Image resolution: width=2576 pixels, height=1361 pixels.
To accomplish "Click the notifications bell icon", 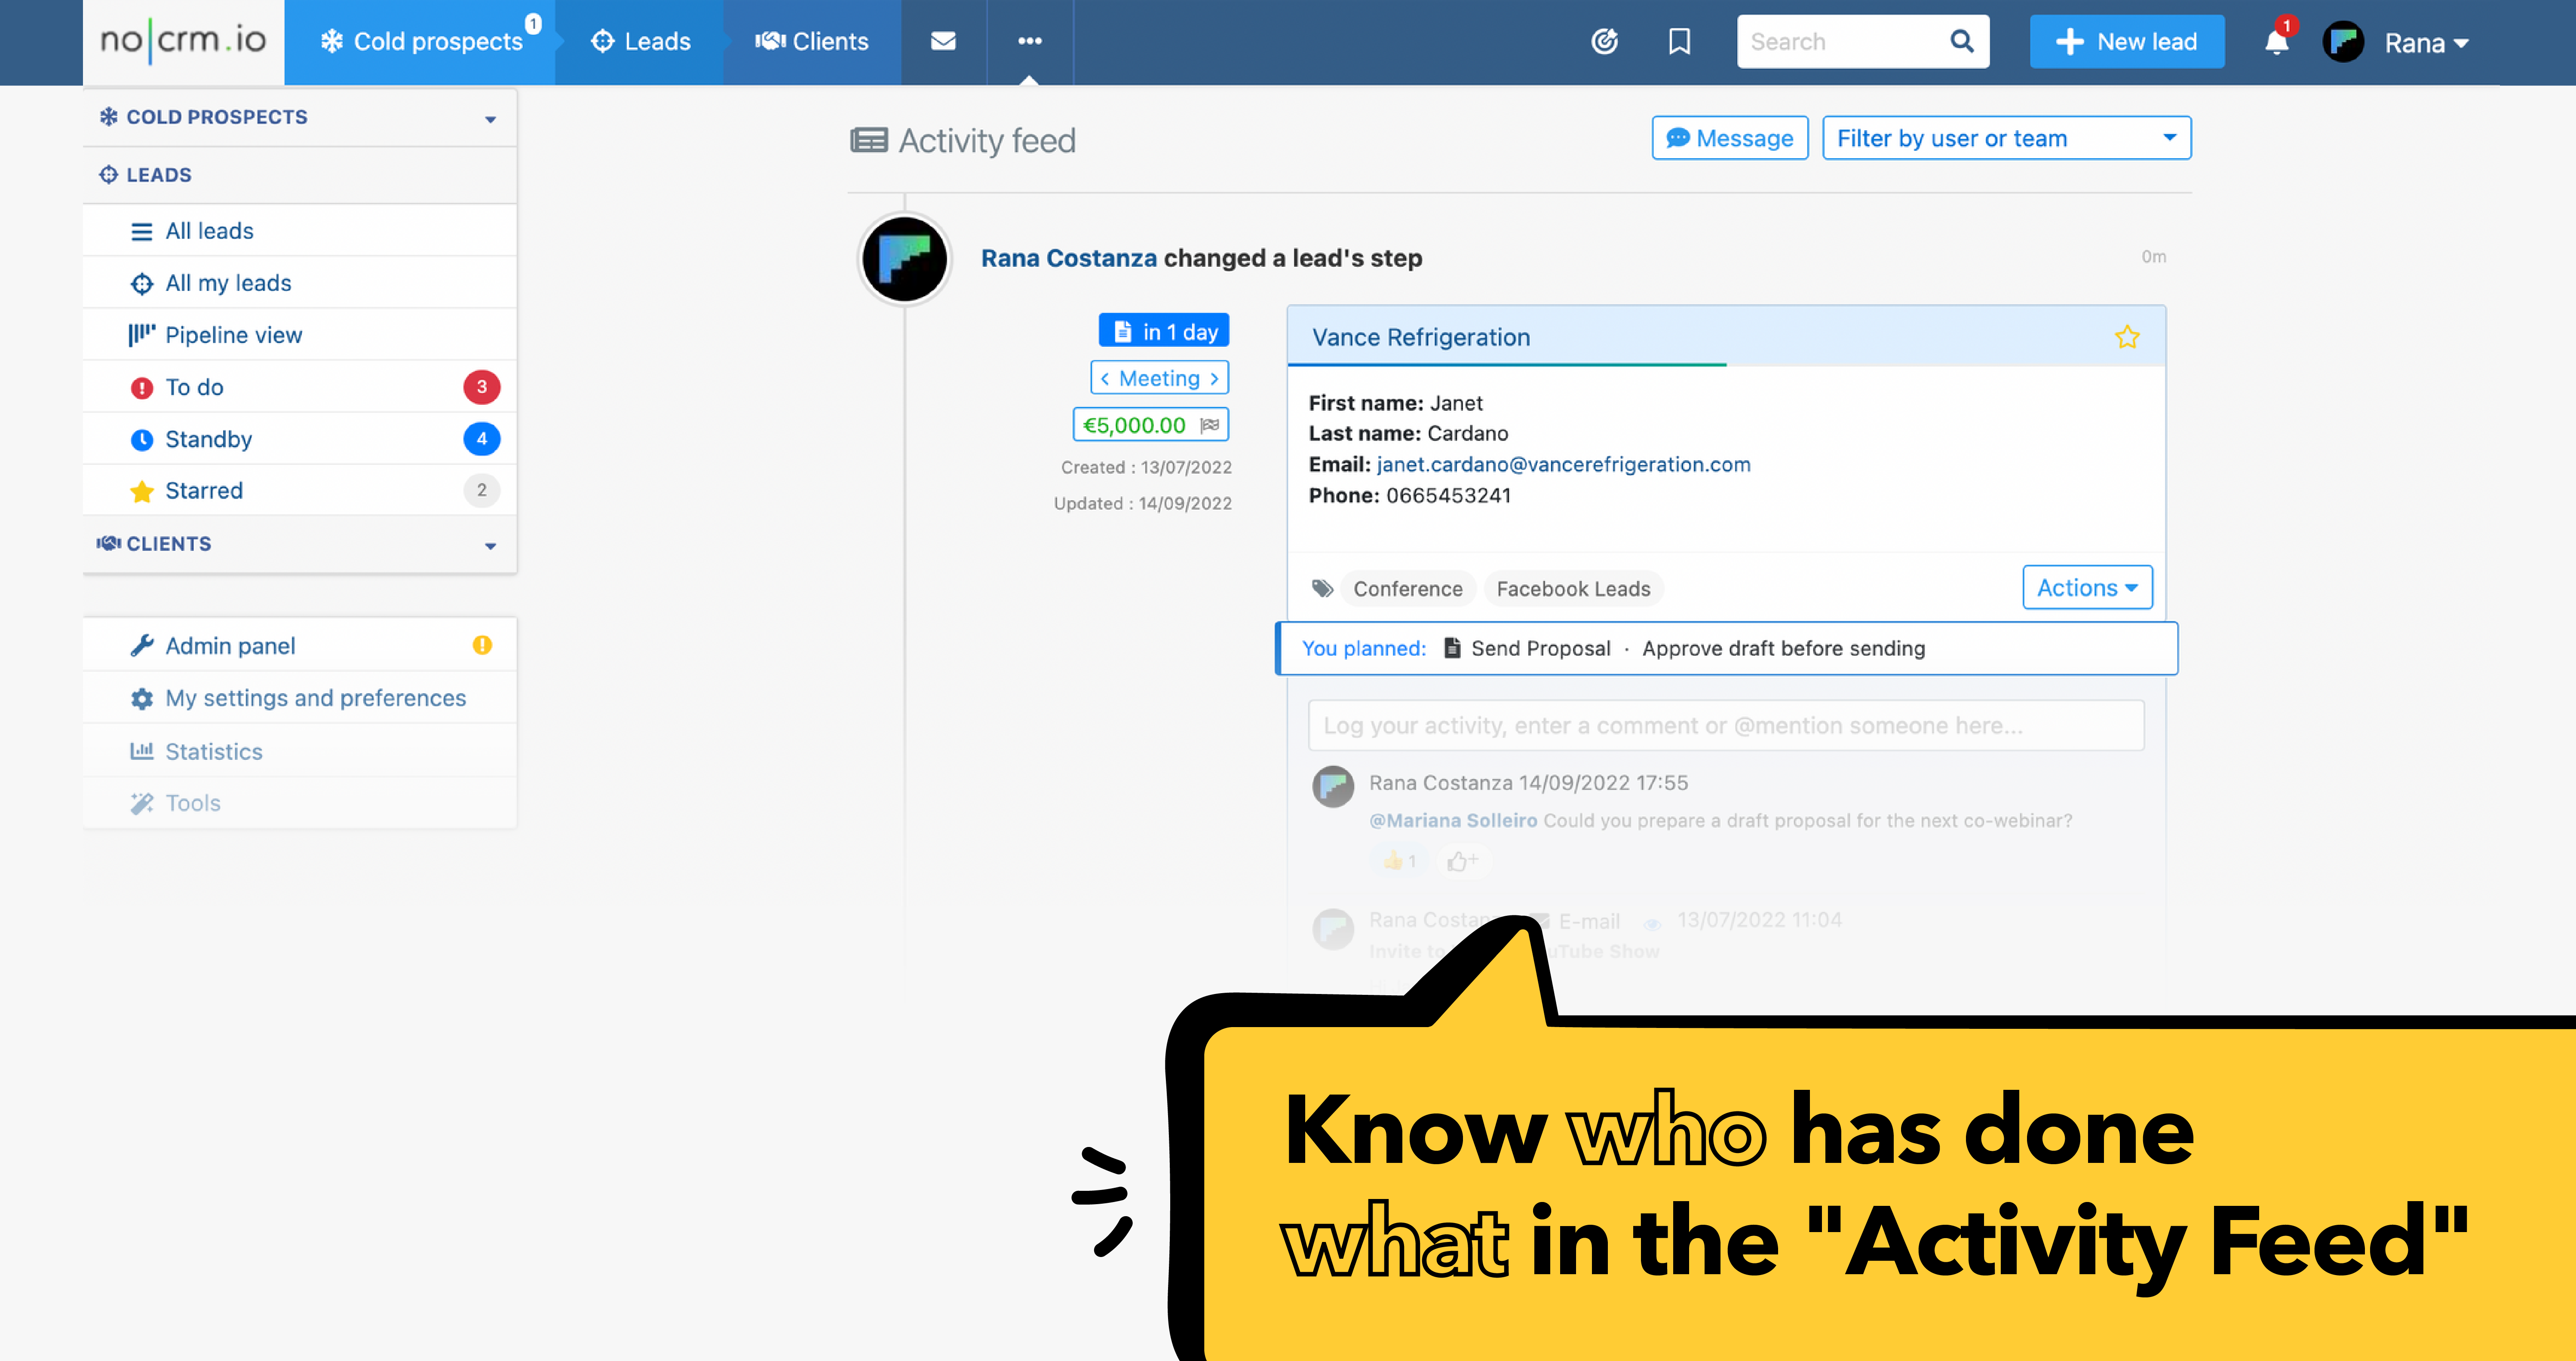I will (2277, 42).
